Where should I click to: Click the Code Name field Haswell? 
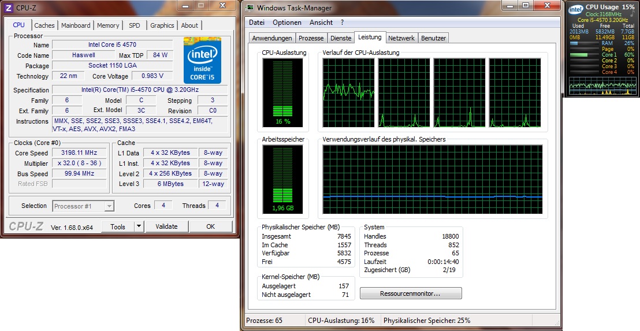point(84,55)
